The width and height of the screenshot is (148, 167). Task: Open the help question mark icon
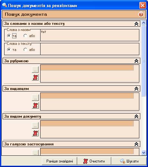141,15
